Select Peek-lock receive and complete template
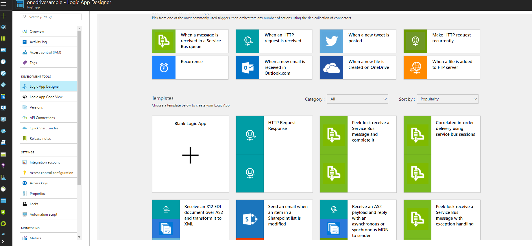 (358, 154)
